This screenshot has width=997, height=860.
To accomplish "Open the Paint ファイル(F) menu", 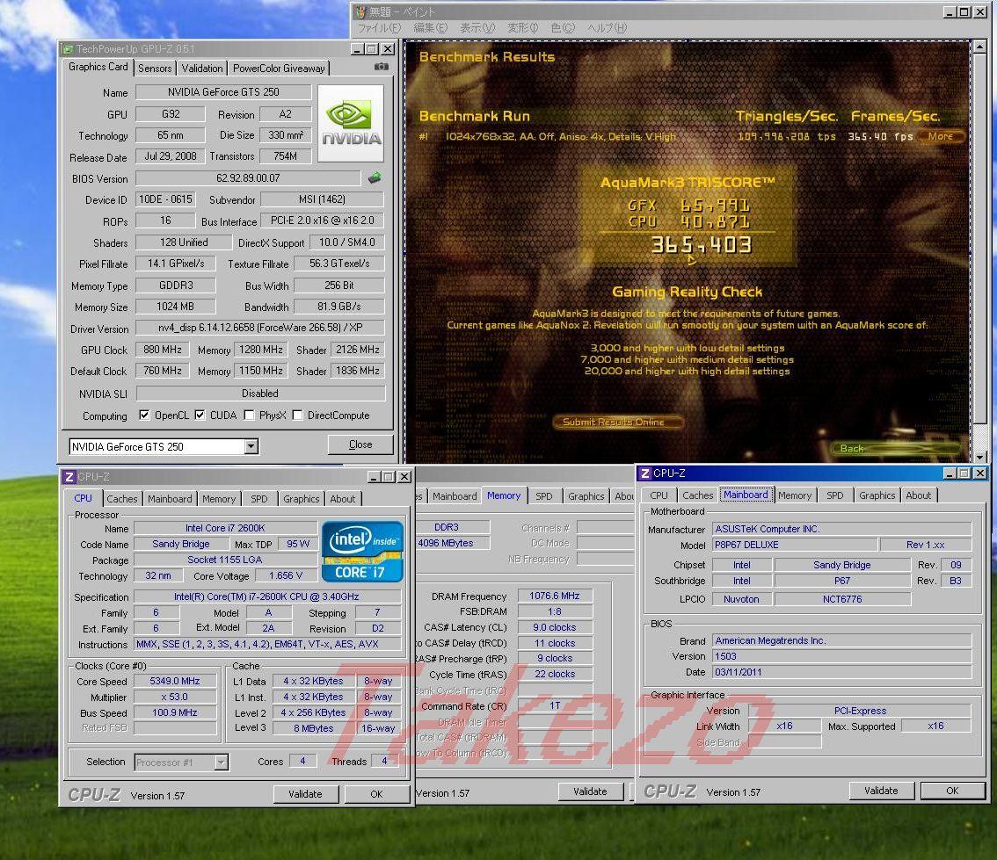I will coord(379,28).
